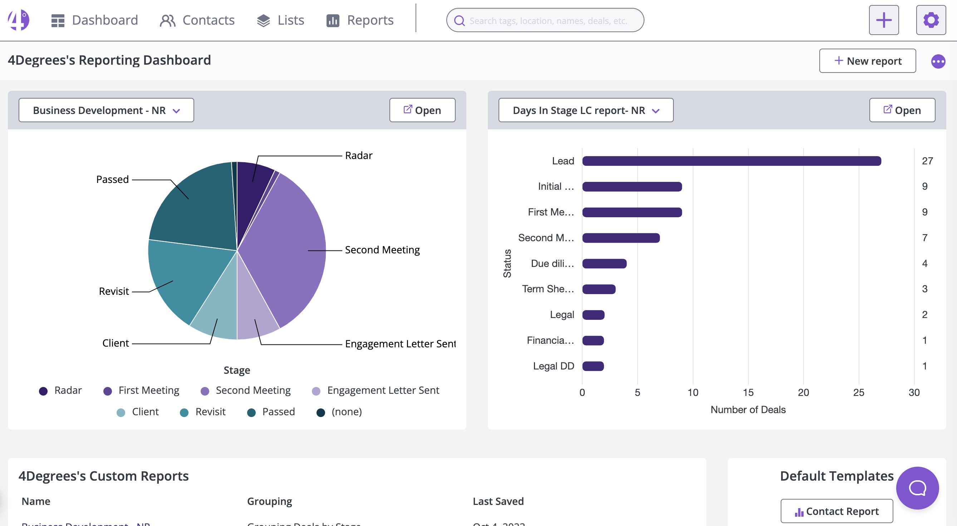This screenshot has height=526, width=957.
Task: Expand the Days In Stage LC report dropdown
Action: (586, 110)
